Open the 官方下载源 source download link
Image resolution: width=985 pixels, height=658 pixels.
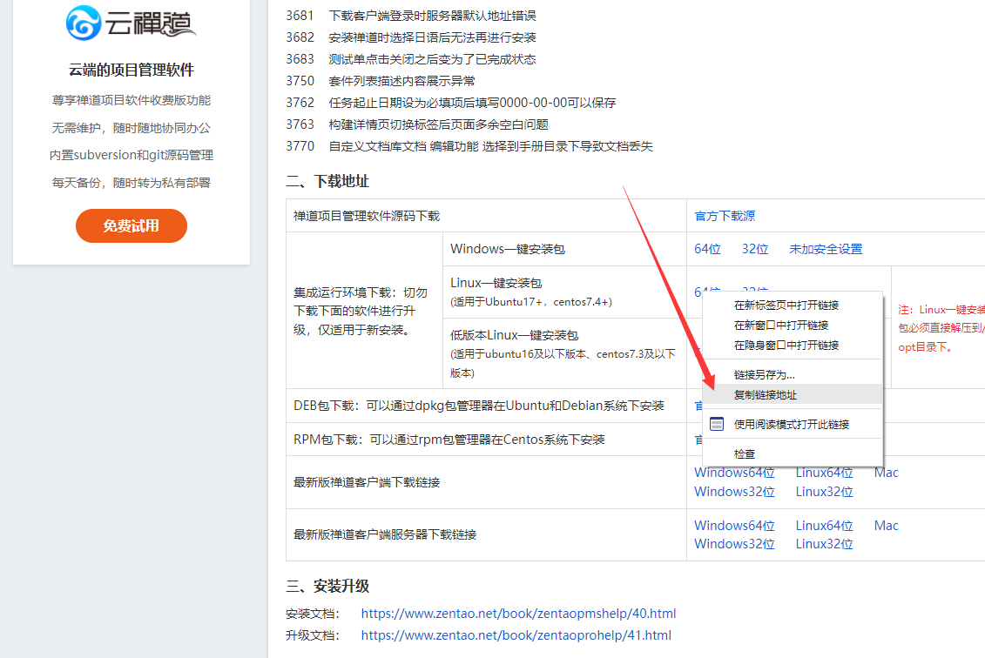pyautogui.click(x=724, y=216)
